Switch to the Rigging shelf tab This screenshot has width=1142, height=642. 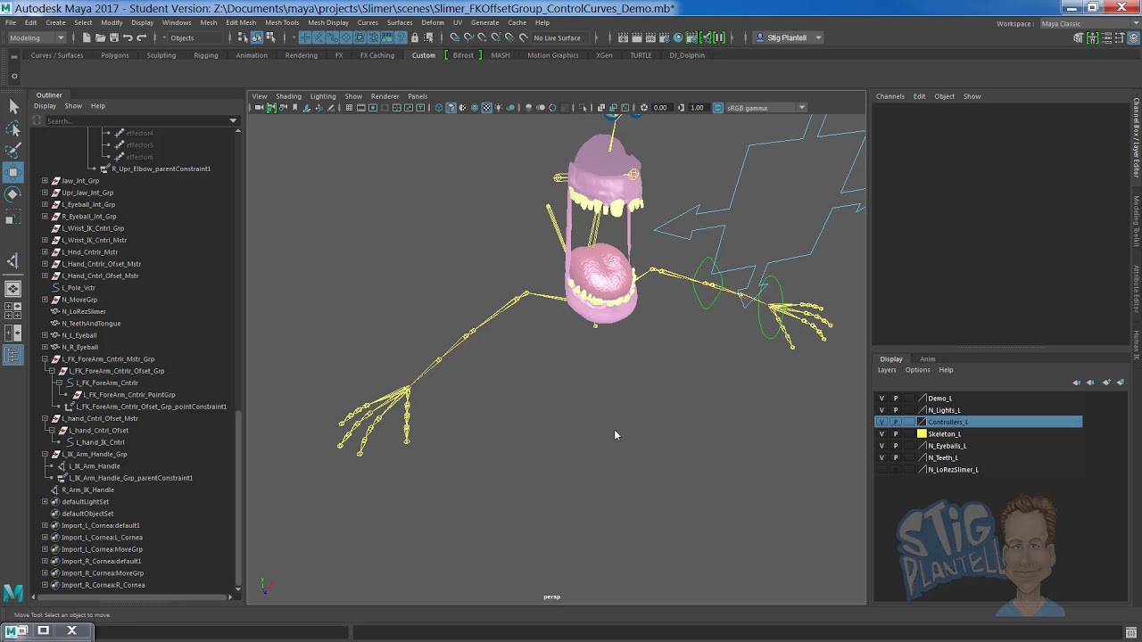tap(205, 55)
